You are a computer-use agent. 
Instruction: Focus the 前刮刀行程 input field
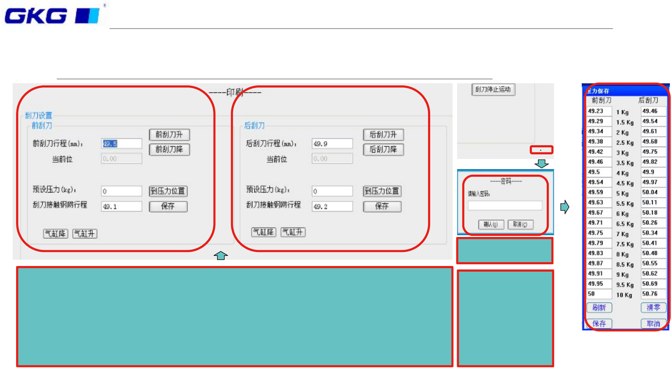(x=121, y=144)
